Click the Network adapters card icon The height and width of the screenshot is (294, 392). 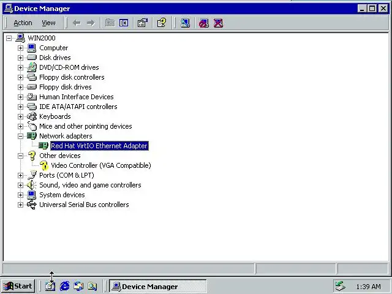click(x=31, y=136)
